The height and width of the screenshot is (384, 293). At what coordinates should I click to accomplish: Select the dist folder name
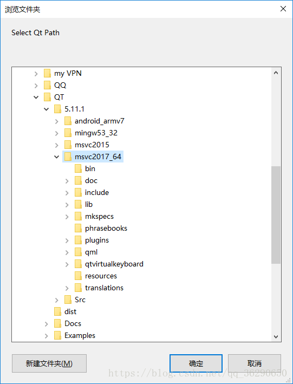point(70,312)
